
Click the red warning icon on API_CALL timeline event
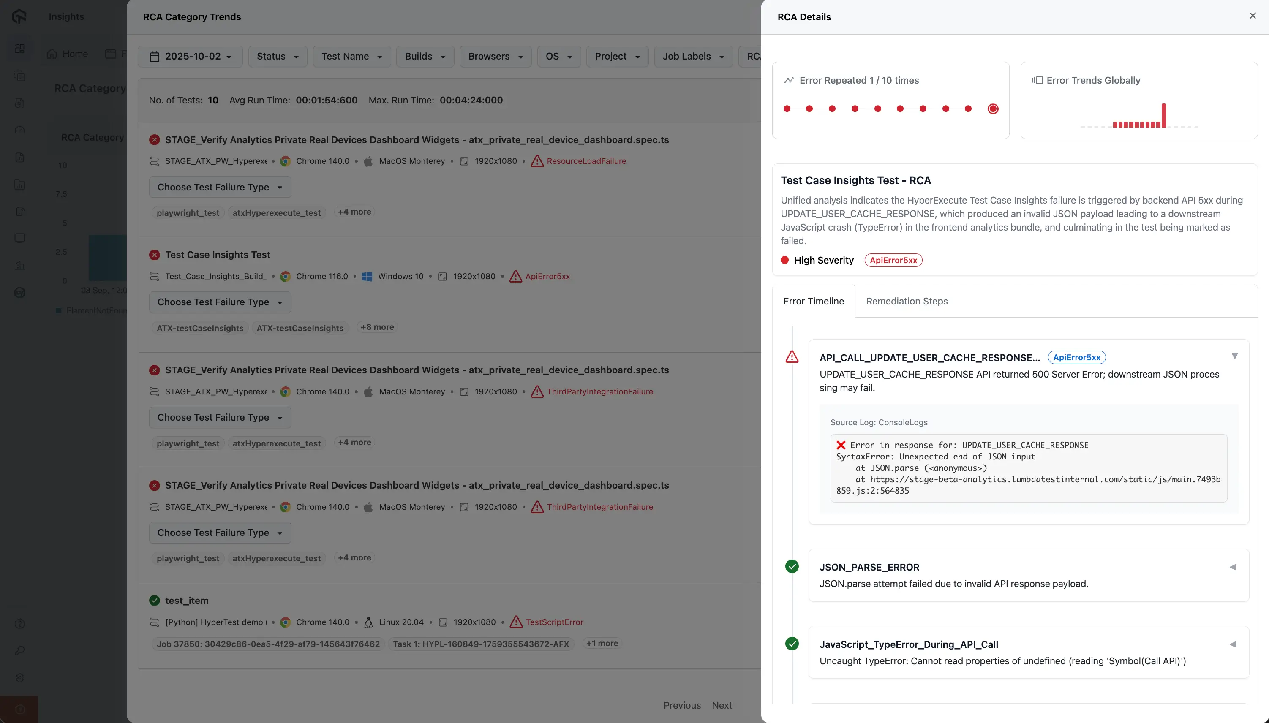click(x=792, y=357)
